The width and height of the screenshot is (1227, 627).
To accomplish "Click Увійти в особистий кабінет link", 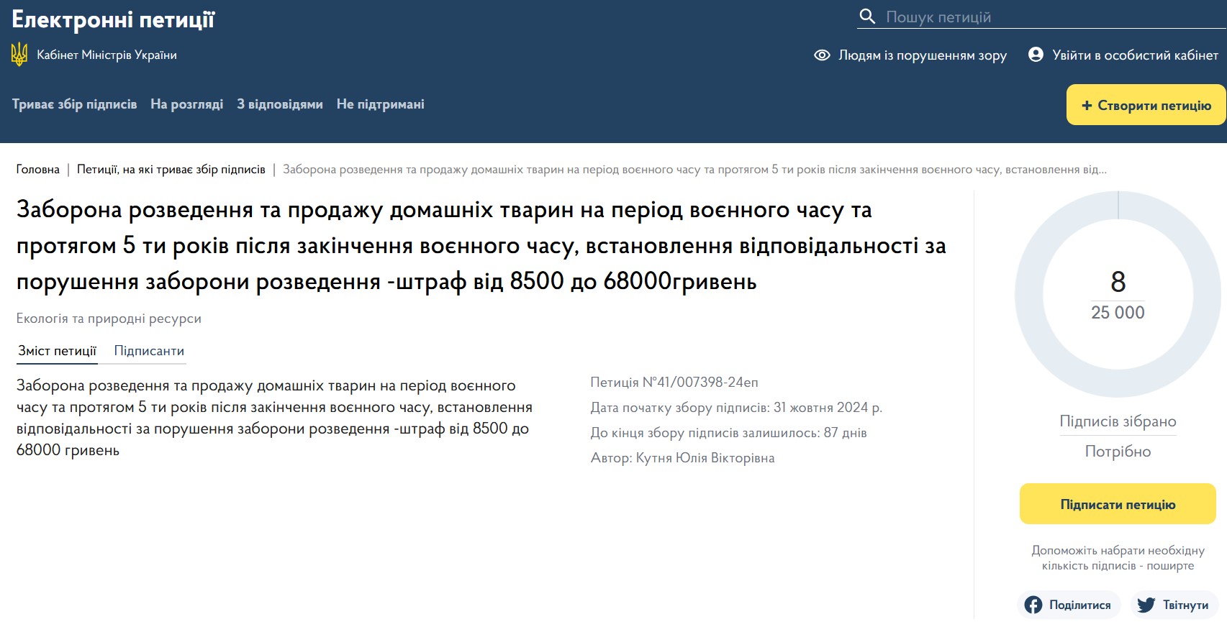I will (1135, 55).
